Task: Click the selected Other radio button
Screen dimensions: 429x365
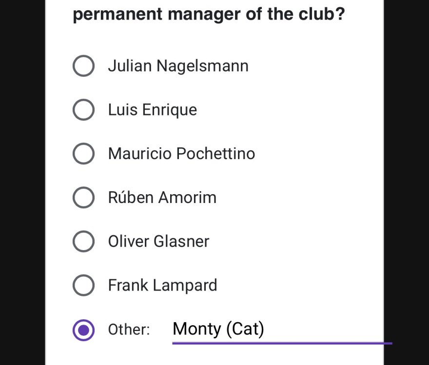Action: [83, 330]
